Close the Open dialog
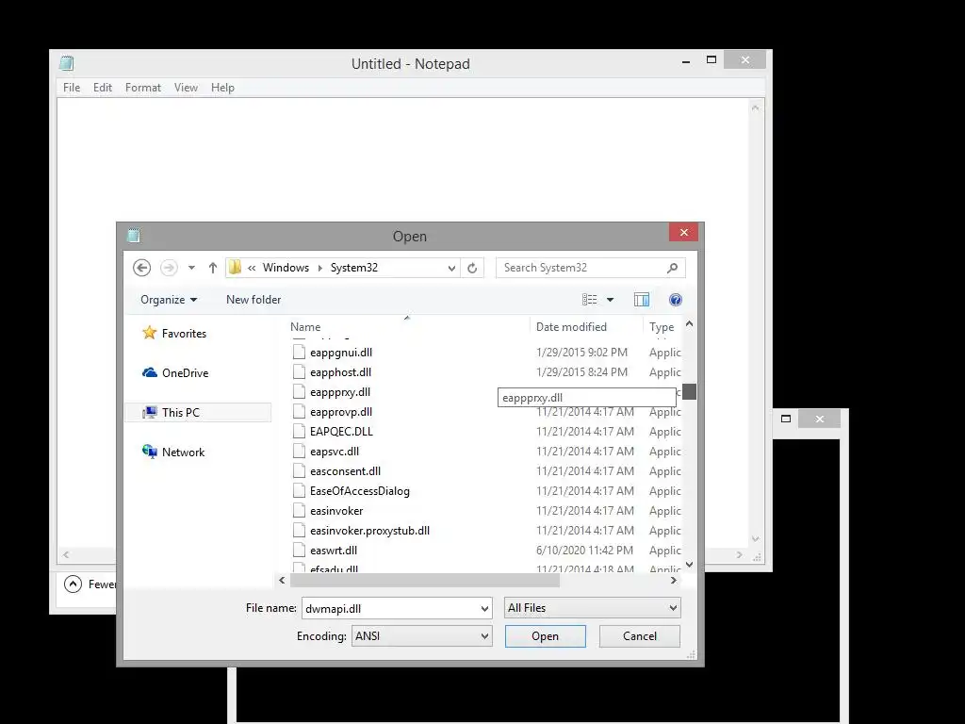 684,232
